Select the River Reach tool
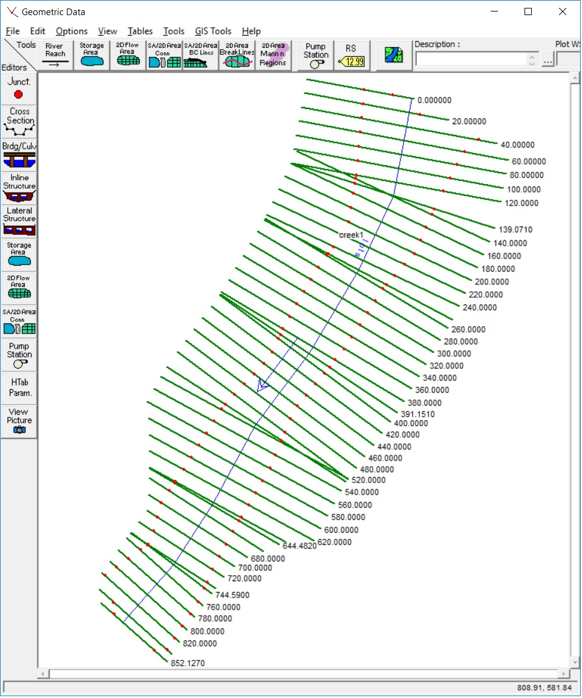 [55, 55]
